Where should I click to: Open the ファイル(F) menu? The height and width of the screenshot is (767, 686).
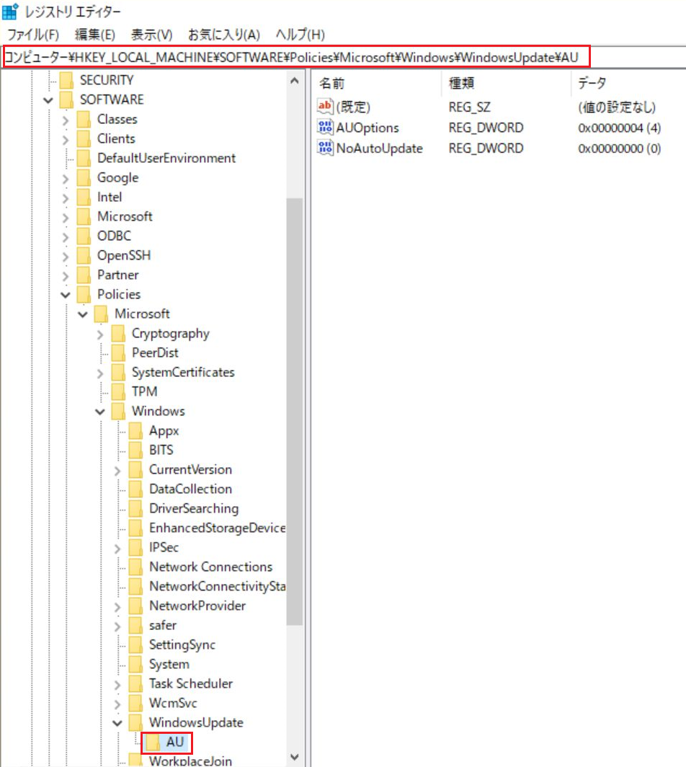(32, 35)
